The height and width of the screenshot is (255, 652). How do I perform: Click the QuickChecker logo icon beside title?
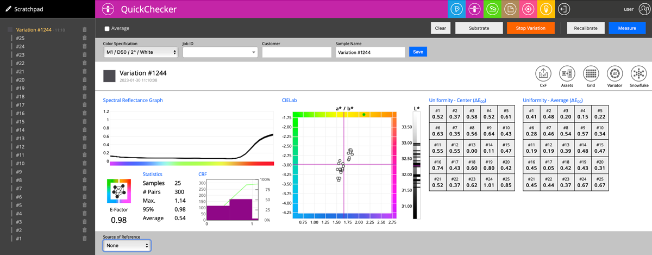pos(108,9)
